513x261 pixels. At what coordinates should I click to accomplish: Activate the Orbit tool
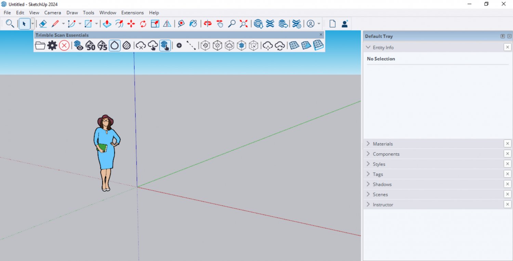coord(207,24)
